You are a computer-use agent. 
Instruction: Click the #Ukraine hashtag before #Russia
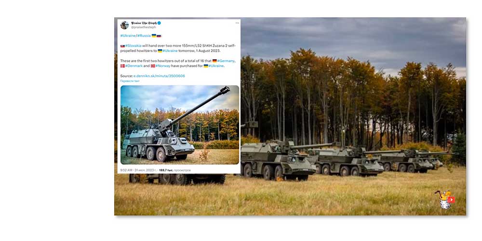tap(128, 36)
